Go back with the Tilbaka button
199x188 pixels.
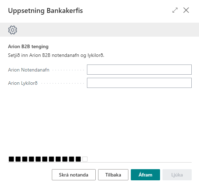point(113,175)
